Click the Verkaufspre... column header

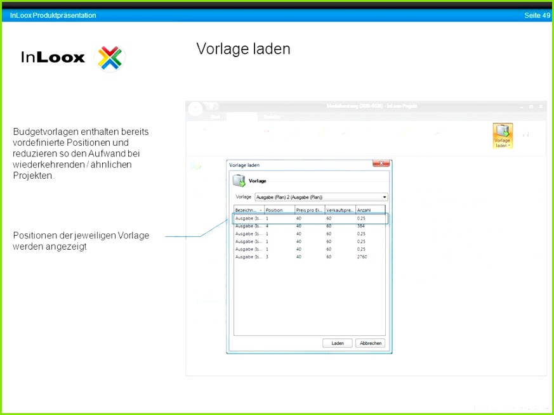tap(340, 210)
